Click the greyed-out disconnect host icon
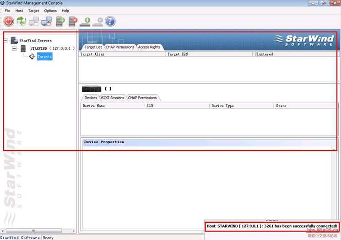This screenshot has width=341, height=240. 34,21
